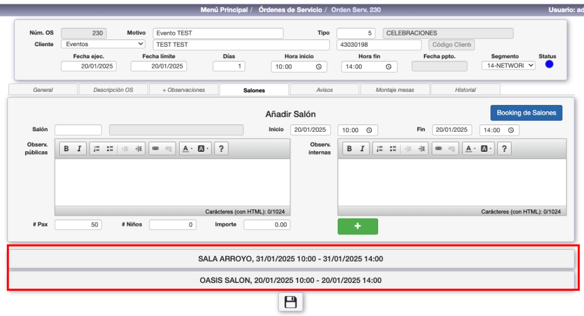Open text color dropdown in public observations editor
This screenshot has height=316, width=584.
186,149
